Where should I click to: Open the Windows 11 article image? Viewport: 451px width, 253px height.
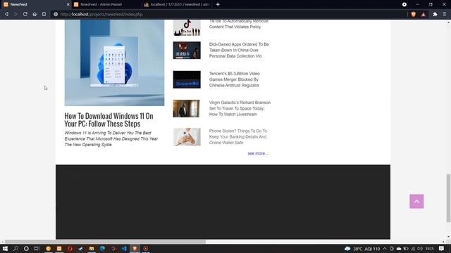click(114, 63)
